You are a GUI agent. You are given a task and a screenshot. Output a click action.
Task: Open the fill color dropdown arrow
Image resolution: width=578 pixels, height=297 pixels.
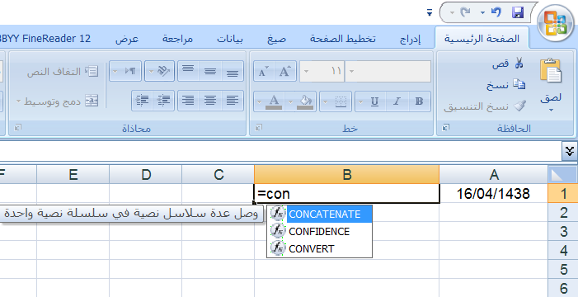(x=290, y=101)
